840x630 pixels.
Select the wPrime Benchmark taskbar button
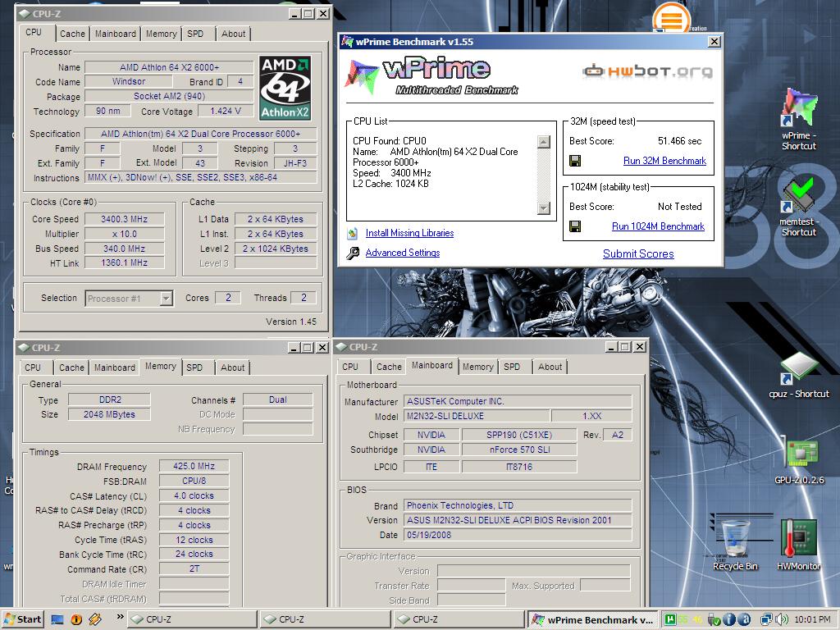pos(592,620)
